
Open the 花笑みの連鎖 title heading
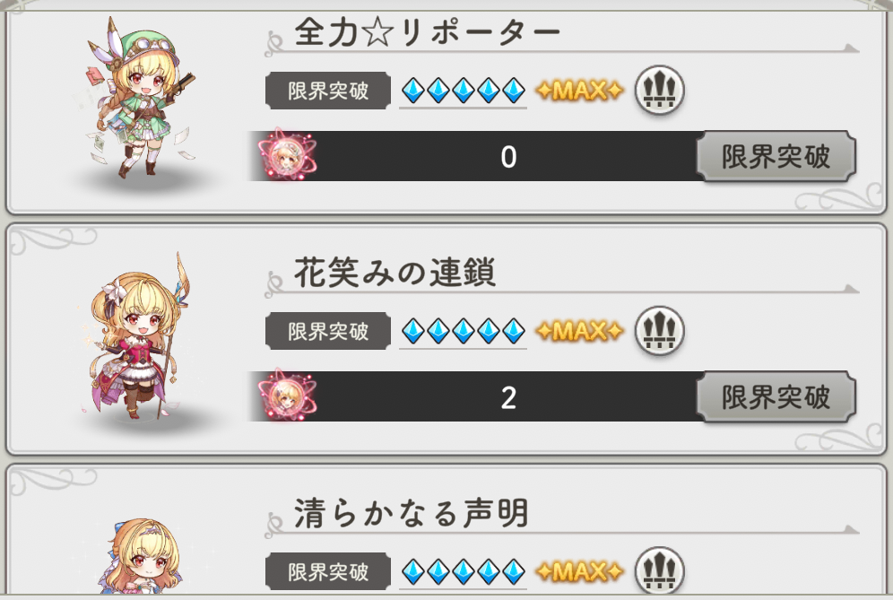[x=394, y=273]
